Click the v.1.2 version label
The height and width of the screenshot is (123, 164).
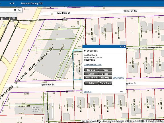pyautogui.click(x=12, y=3)
